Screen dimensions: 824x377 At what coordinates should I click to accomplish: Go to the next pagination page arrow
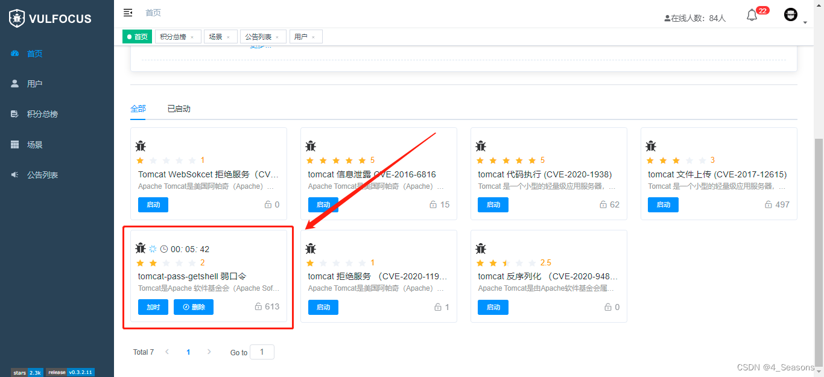coord(209,352)
